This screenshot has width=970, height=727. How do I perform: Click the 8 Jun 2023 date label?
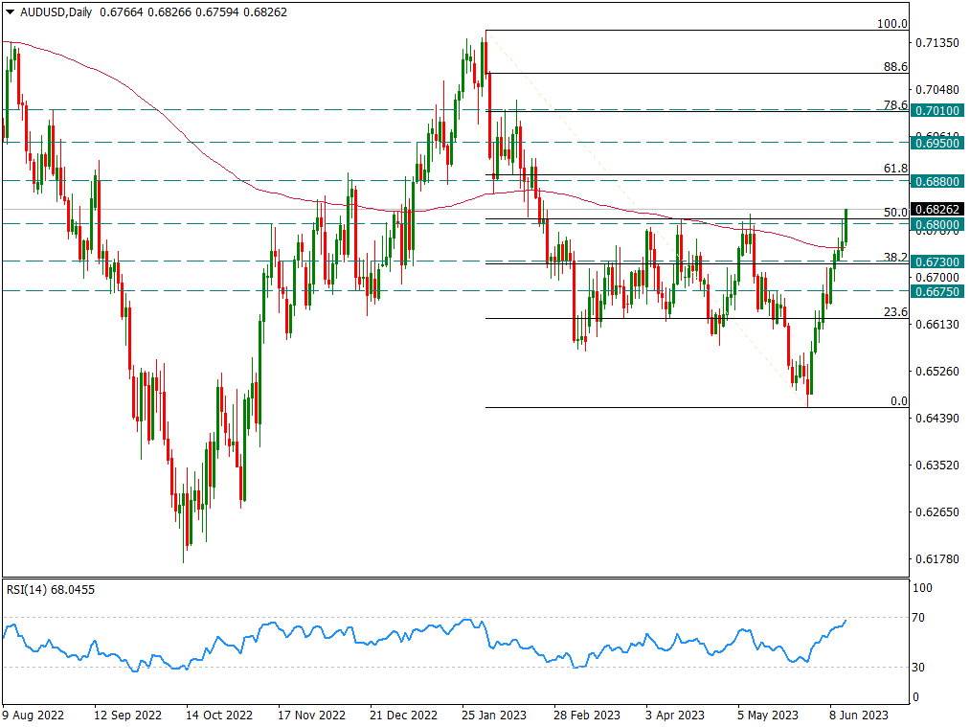pyautogui.click(x=859, y=716)
